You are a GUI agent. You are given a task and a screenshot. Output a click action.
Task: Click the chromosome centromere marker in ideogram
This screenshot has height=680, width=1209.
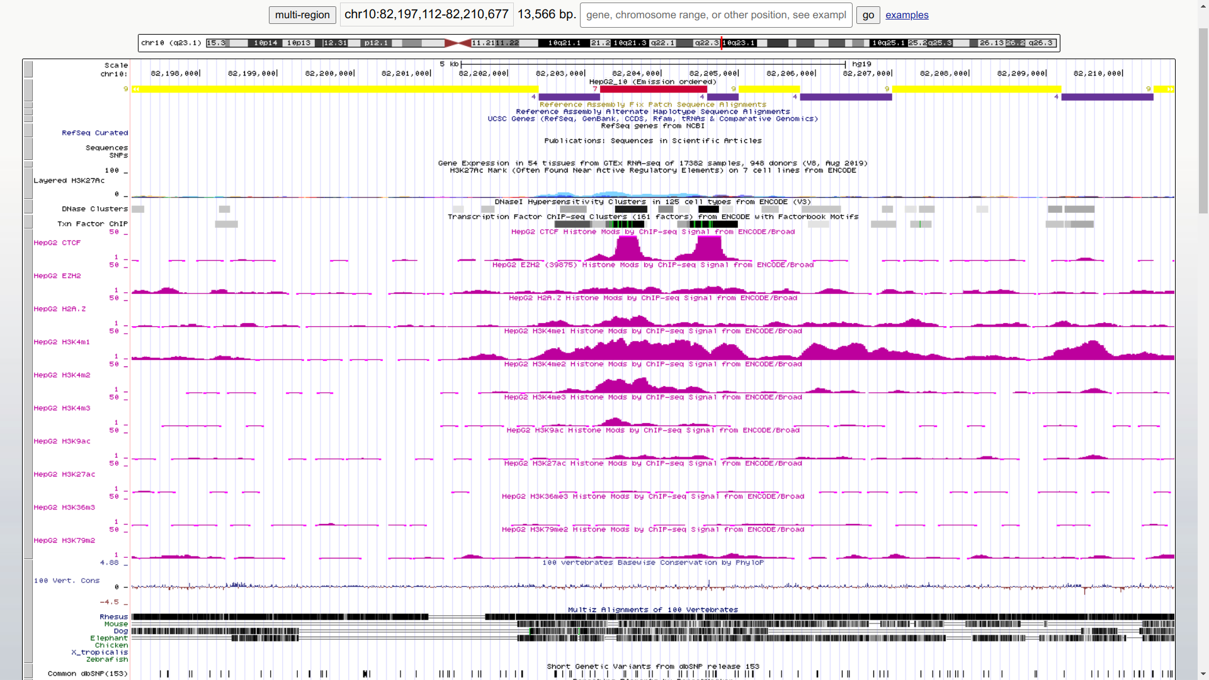458,43
